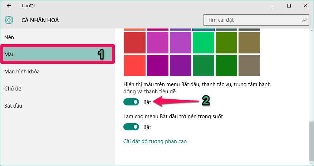Maximize the settings window
Screen dimensions: 314x166
click(x=289, y=6)
